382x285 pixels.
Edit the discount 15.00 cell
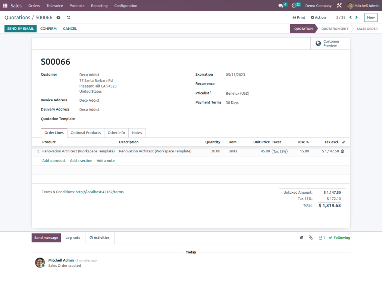point(304,151)
